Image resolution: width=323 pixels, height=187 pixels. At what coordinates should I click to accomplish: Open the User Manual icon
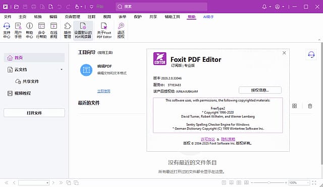point(18,30)
